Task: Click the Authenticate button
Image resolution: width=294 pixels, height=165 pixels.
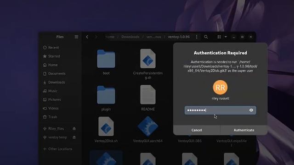Action: [x=244, y=130]
